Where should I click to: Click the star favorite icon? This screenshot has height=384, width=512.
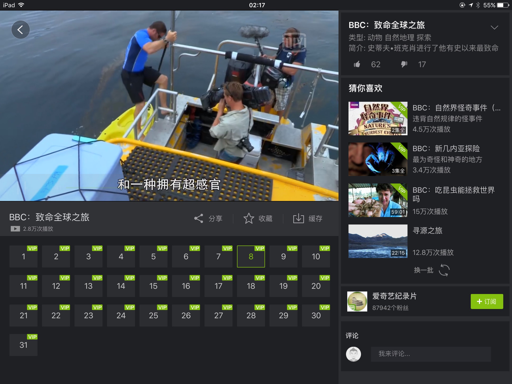[x=249, y=218]
